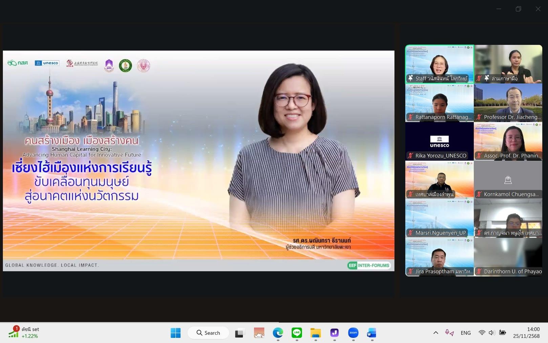Open the LINE messenger taskbar icon

click(x=297, y=333)
